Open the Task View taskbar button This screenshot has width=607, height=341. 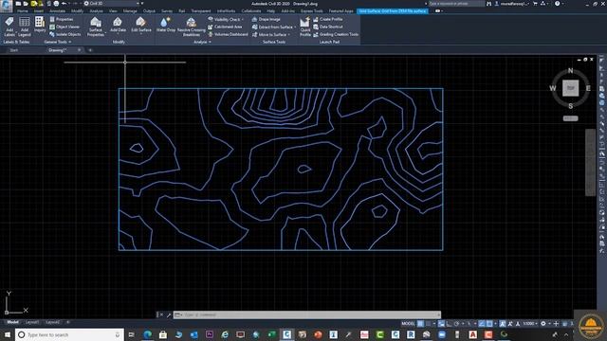tap(131, 334)
